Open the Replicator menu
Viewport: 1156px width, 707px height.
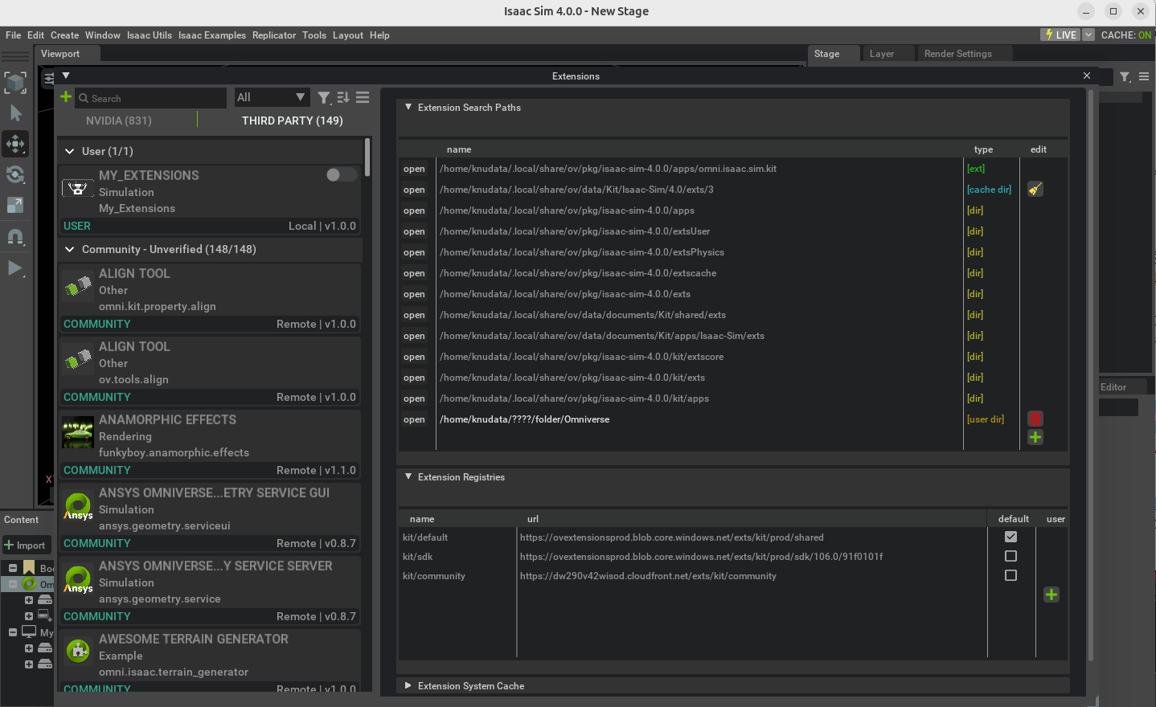(x=274, y=35)
